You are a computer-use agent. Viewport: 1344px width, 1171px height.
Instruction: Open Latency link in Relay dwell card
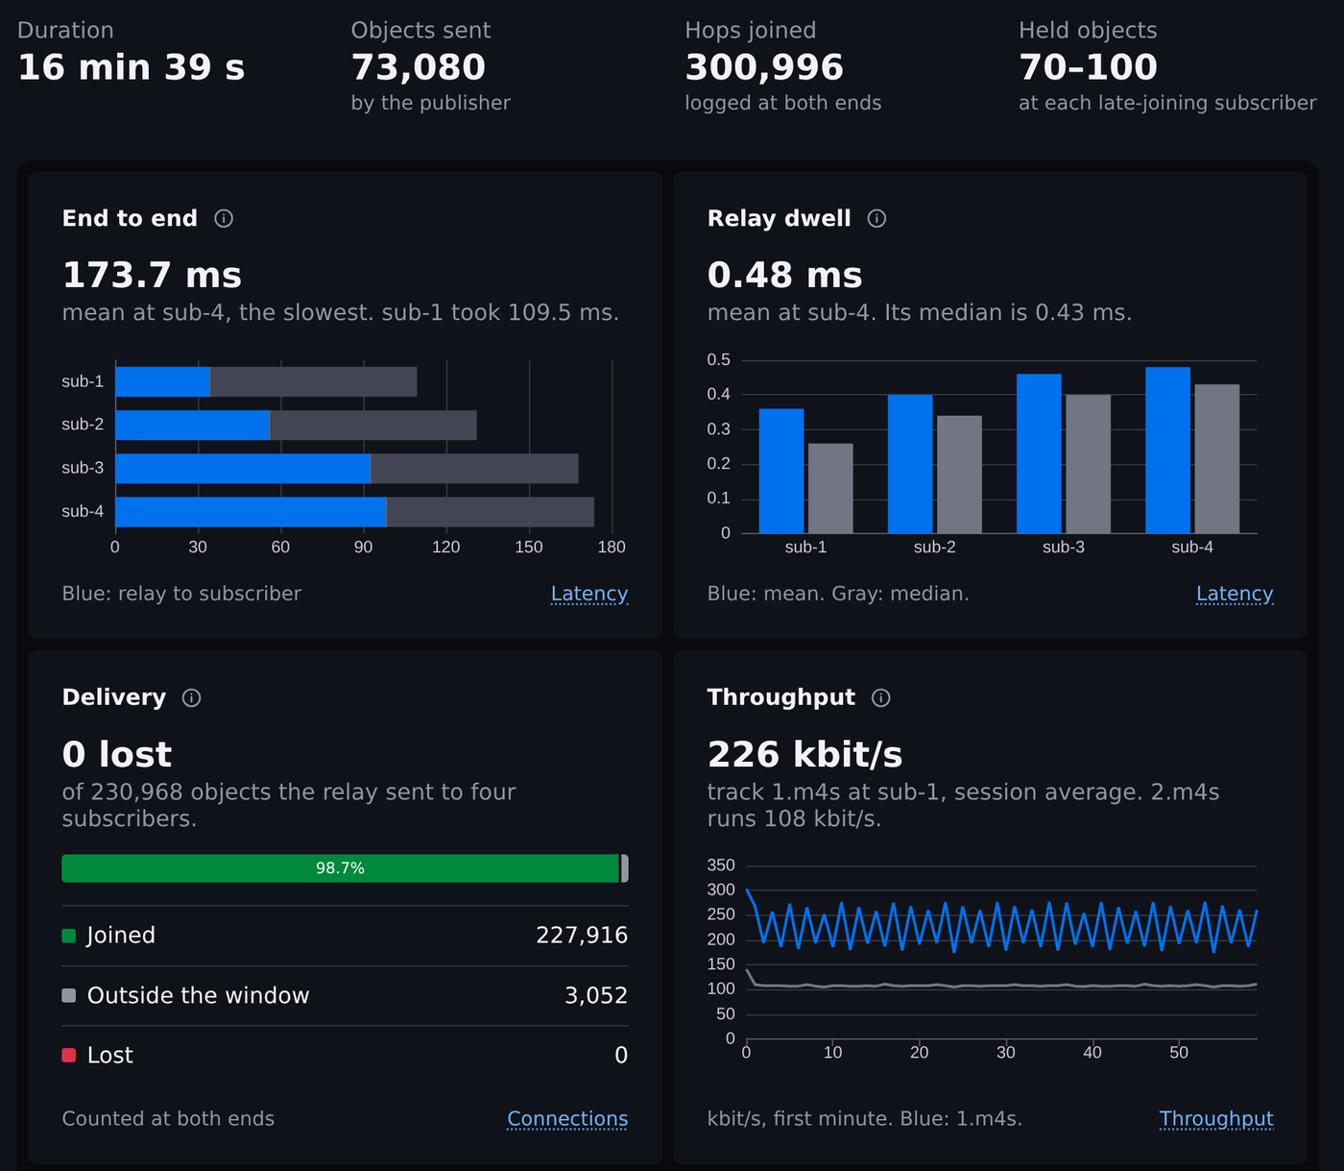point(1235,594)
